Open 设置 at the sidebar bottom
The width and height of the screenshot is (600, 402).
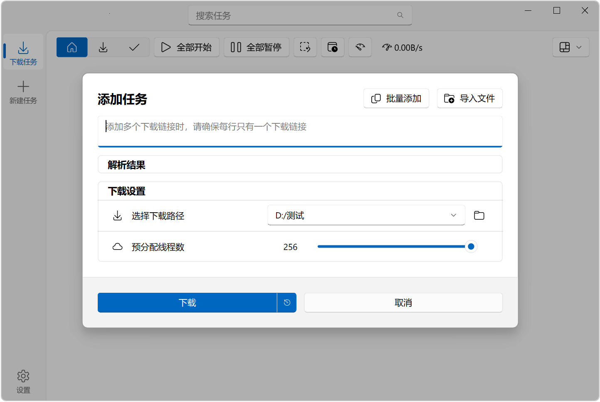23,381
